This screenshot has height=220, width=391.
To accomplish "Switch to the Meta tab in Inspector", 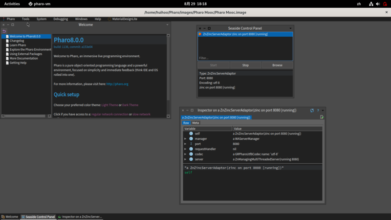I will point(195,123).
